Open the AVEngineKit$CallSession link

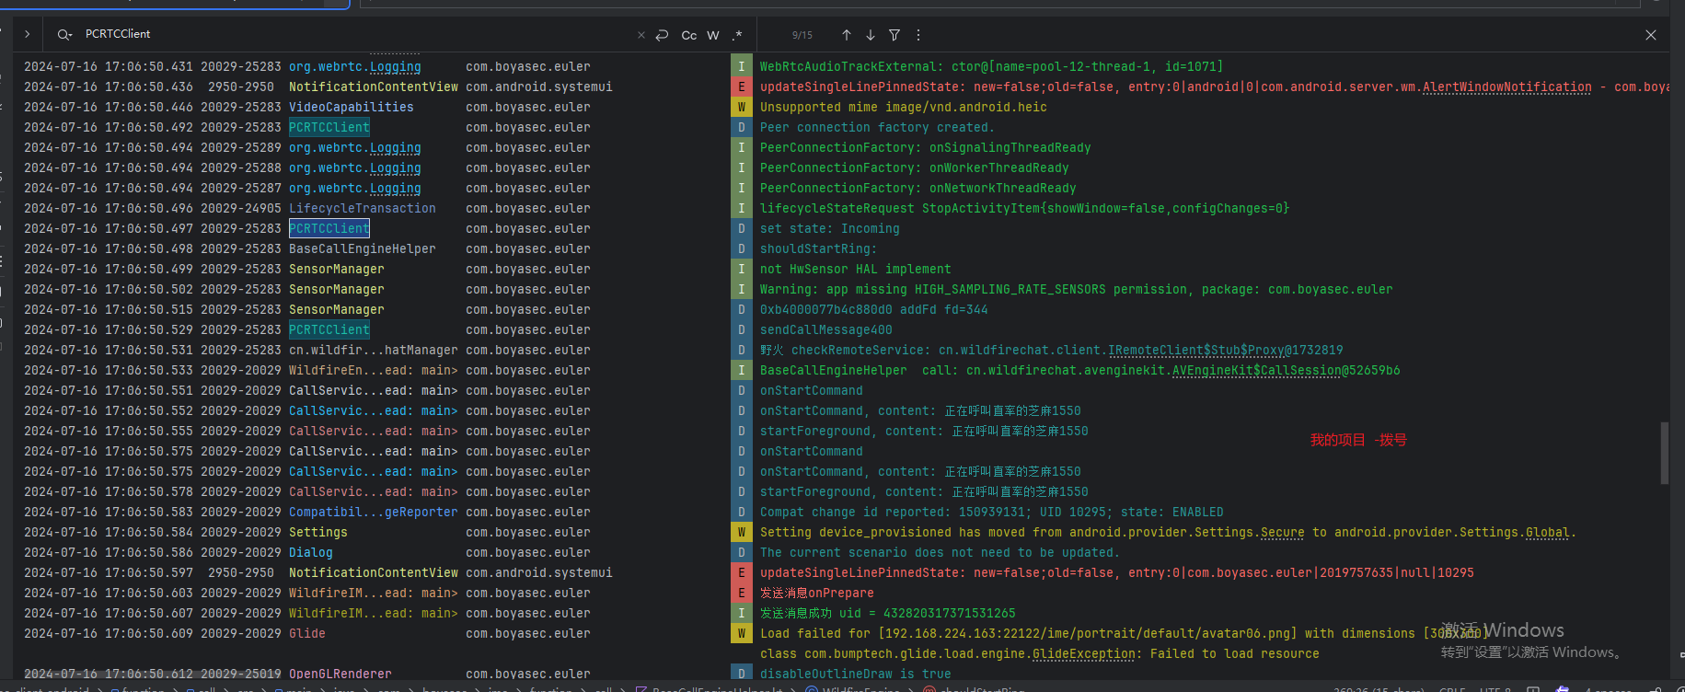1256,370
